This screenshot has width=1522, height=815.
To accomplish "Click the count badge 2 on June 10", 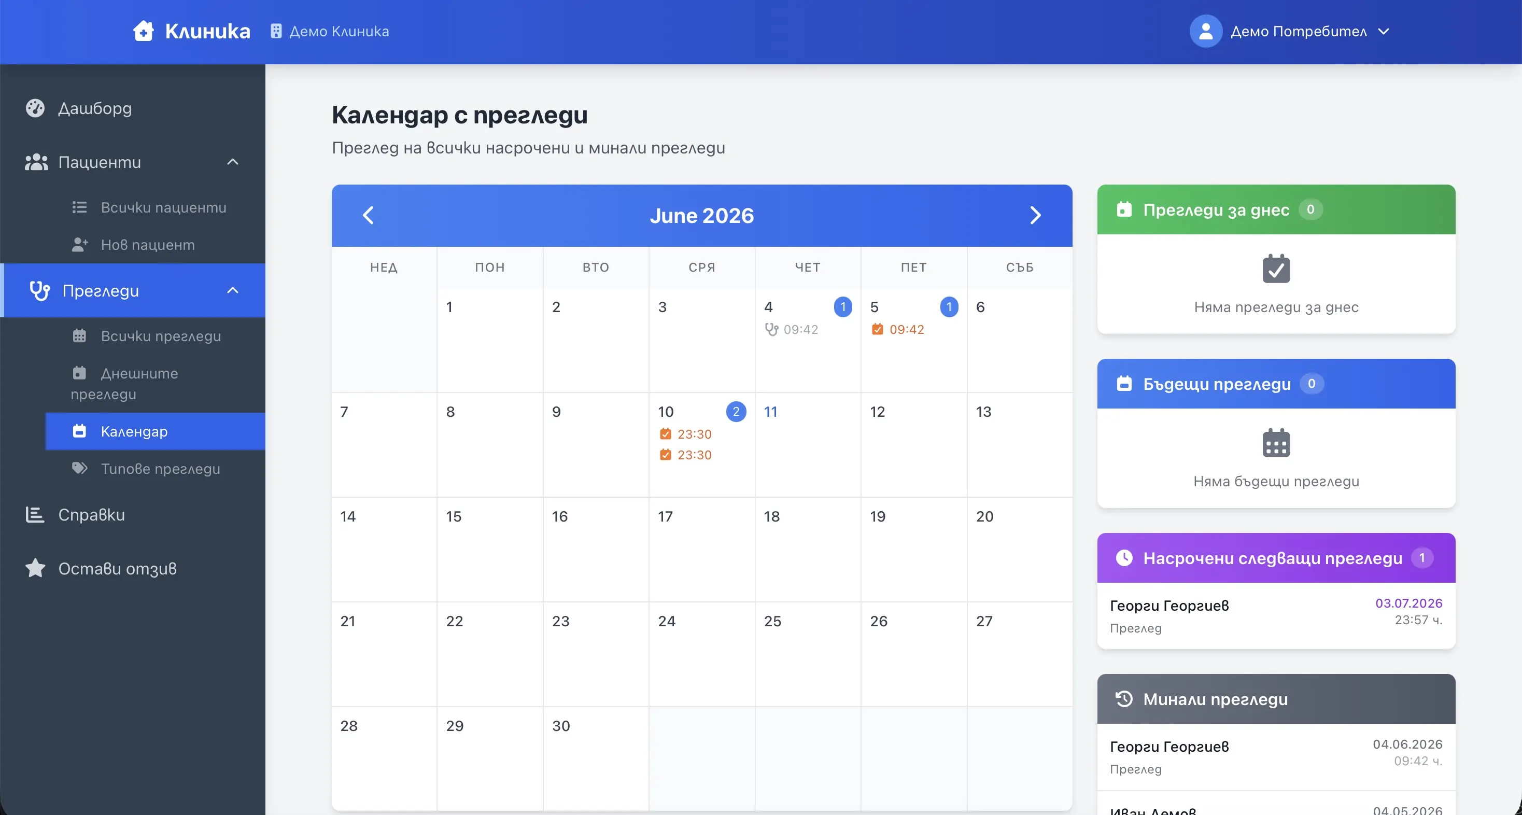I will [736, 411].
